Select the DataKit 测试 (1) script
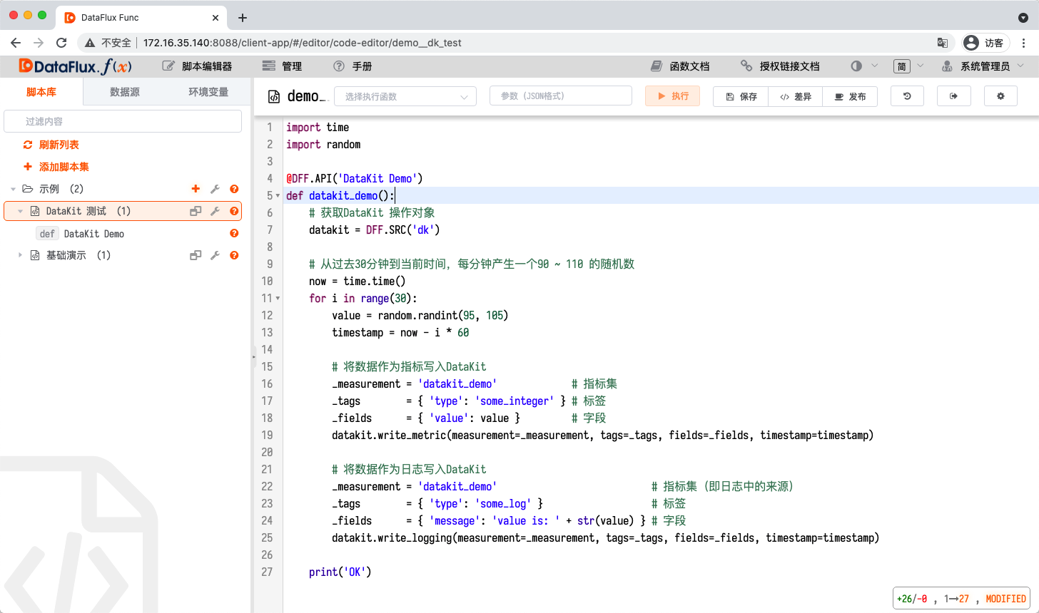Screen dimensions: 1039x613 tap(123, 211)
